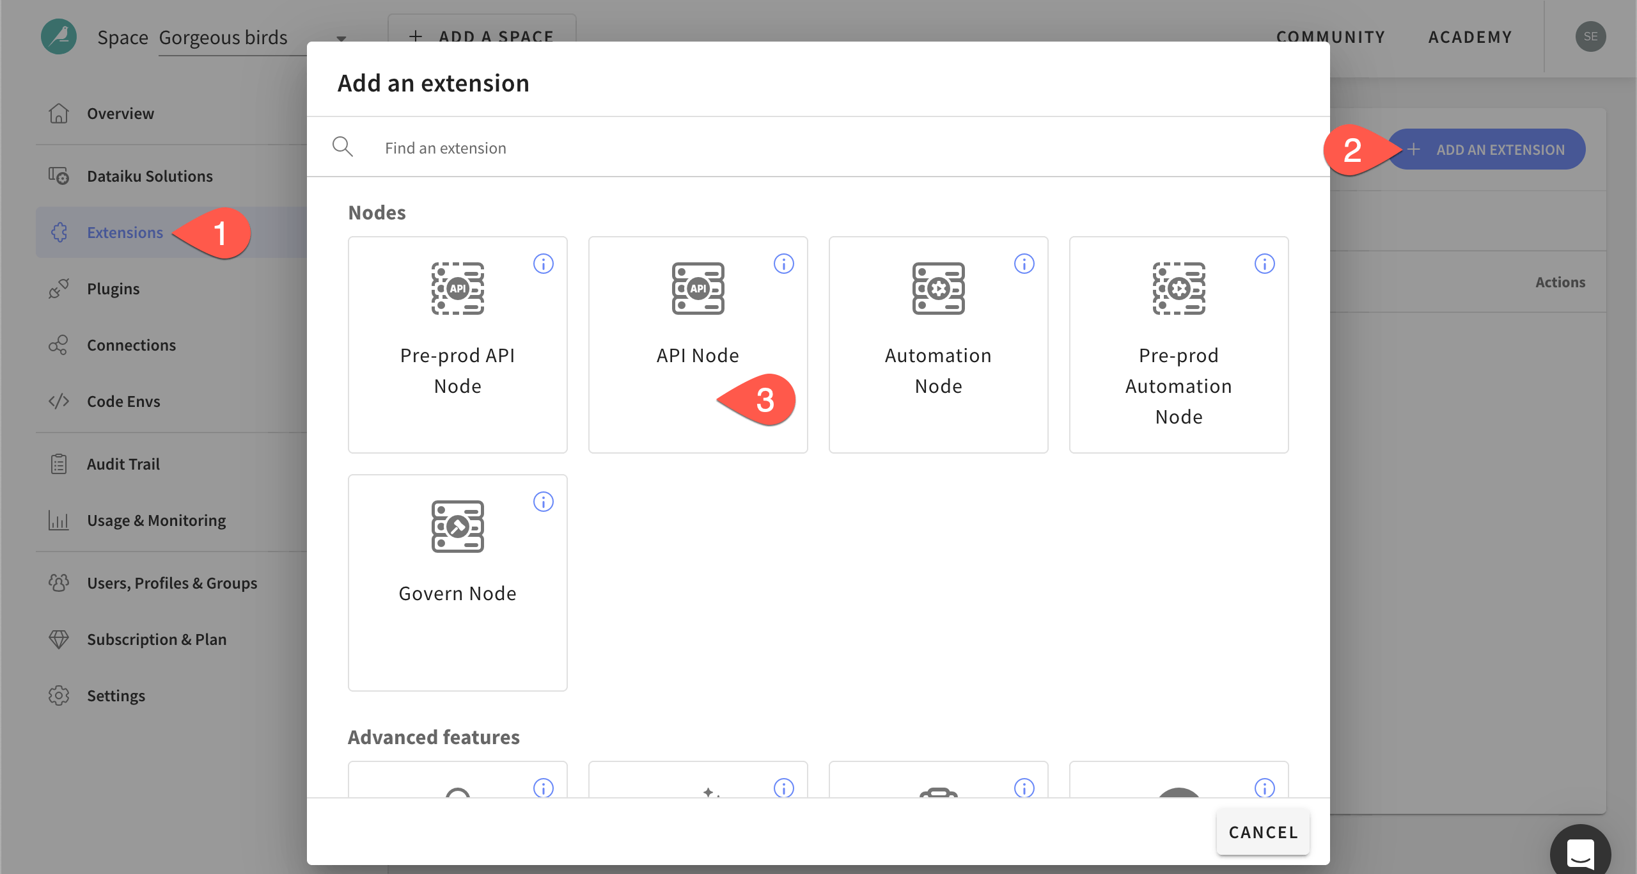Viewport: 1637px width, 874px height.
Task: Click the Add an Extension button
Action: 1487,148
